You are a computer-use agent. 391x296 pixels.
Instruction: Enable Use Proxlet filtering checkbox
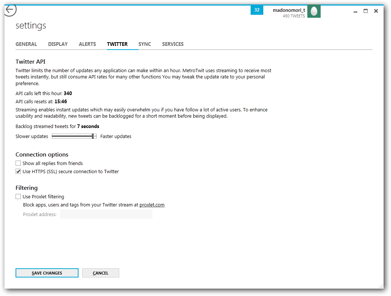click(x=18, y=196)
